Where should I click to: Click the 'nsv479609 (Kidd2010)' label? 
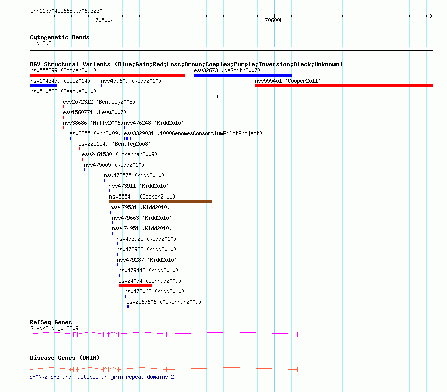(x=131, y=81)
